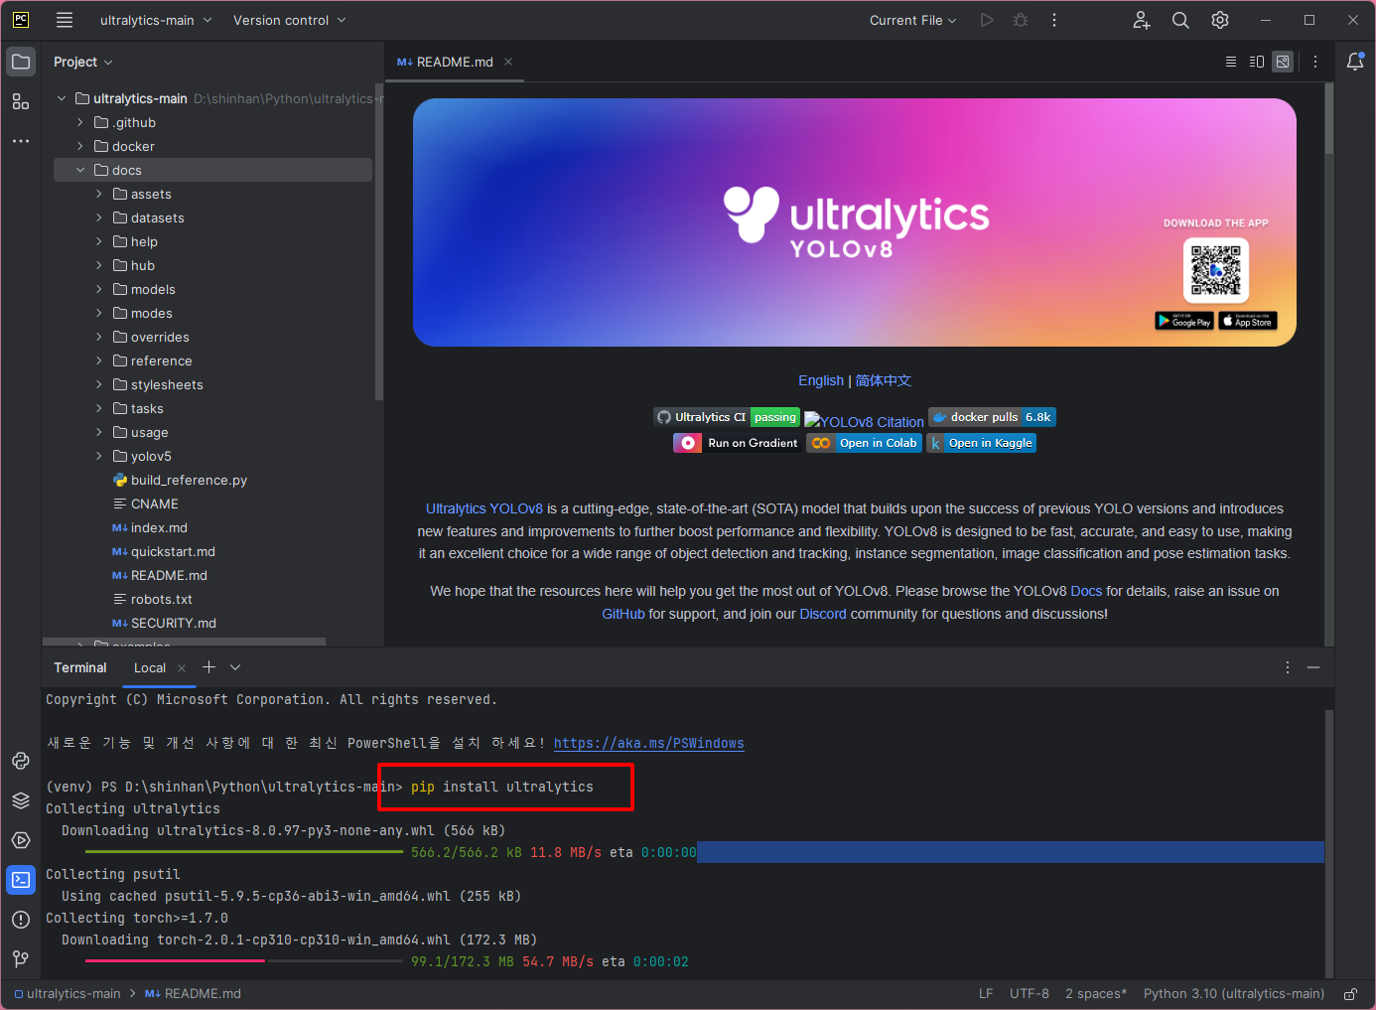This screenshot has width=1376, height=1010.
Task: Click UTF-8 encoding in status bar
Action: pyautogui.click(x=1030, y=994)
